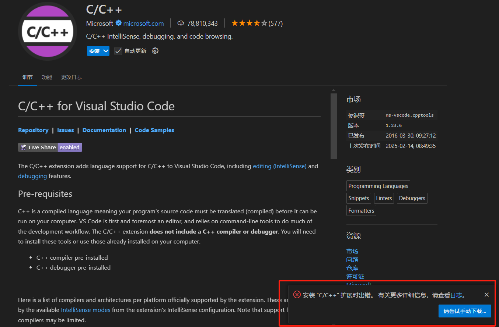Click the version value 1.23.6

[x=394, y=125]
